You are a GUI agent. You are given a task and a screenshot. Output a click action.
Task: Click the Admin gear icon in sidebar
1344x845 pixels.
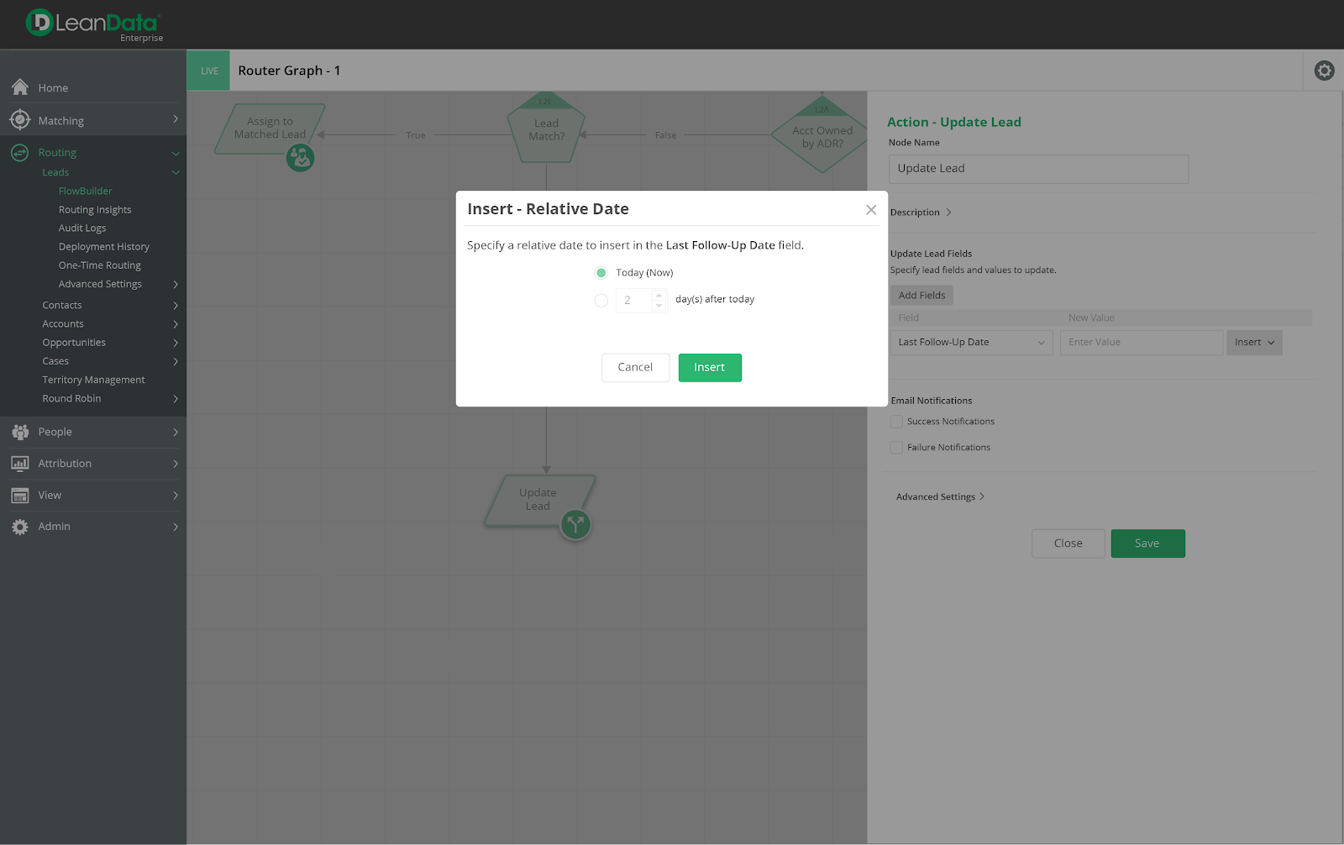pyautogui.click(x=20, y=527)
